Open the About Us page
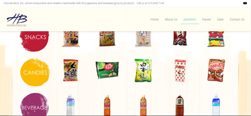251x116 pixels. 171,19
